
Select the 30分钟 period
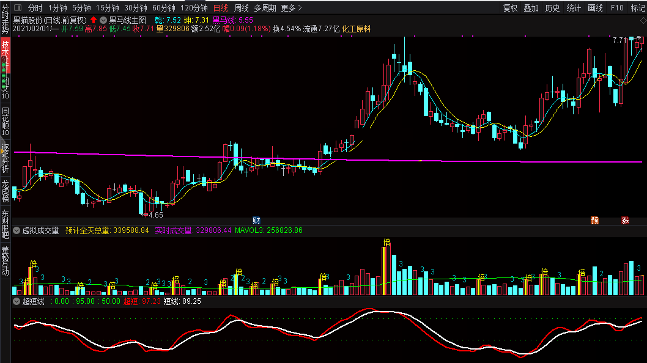tap(135, 8)
